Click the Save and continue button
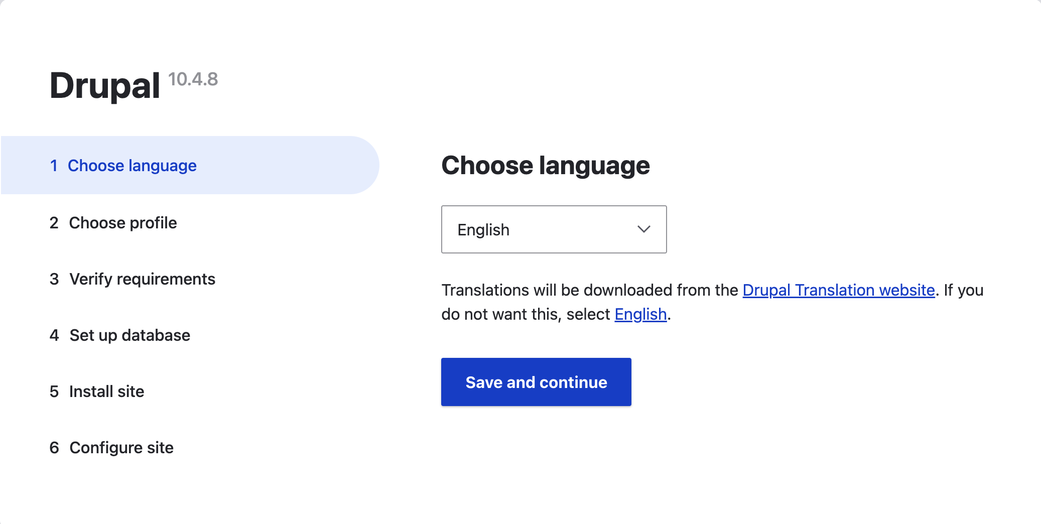 [x=536, y=382]
